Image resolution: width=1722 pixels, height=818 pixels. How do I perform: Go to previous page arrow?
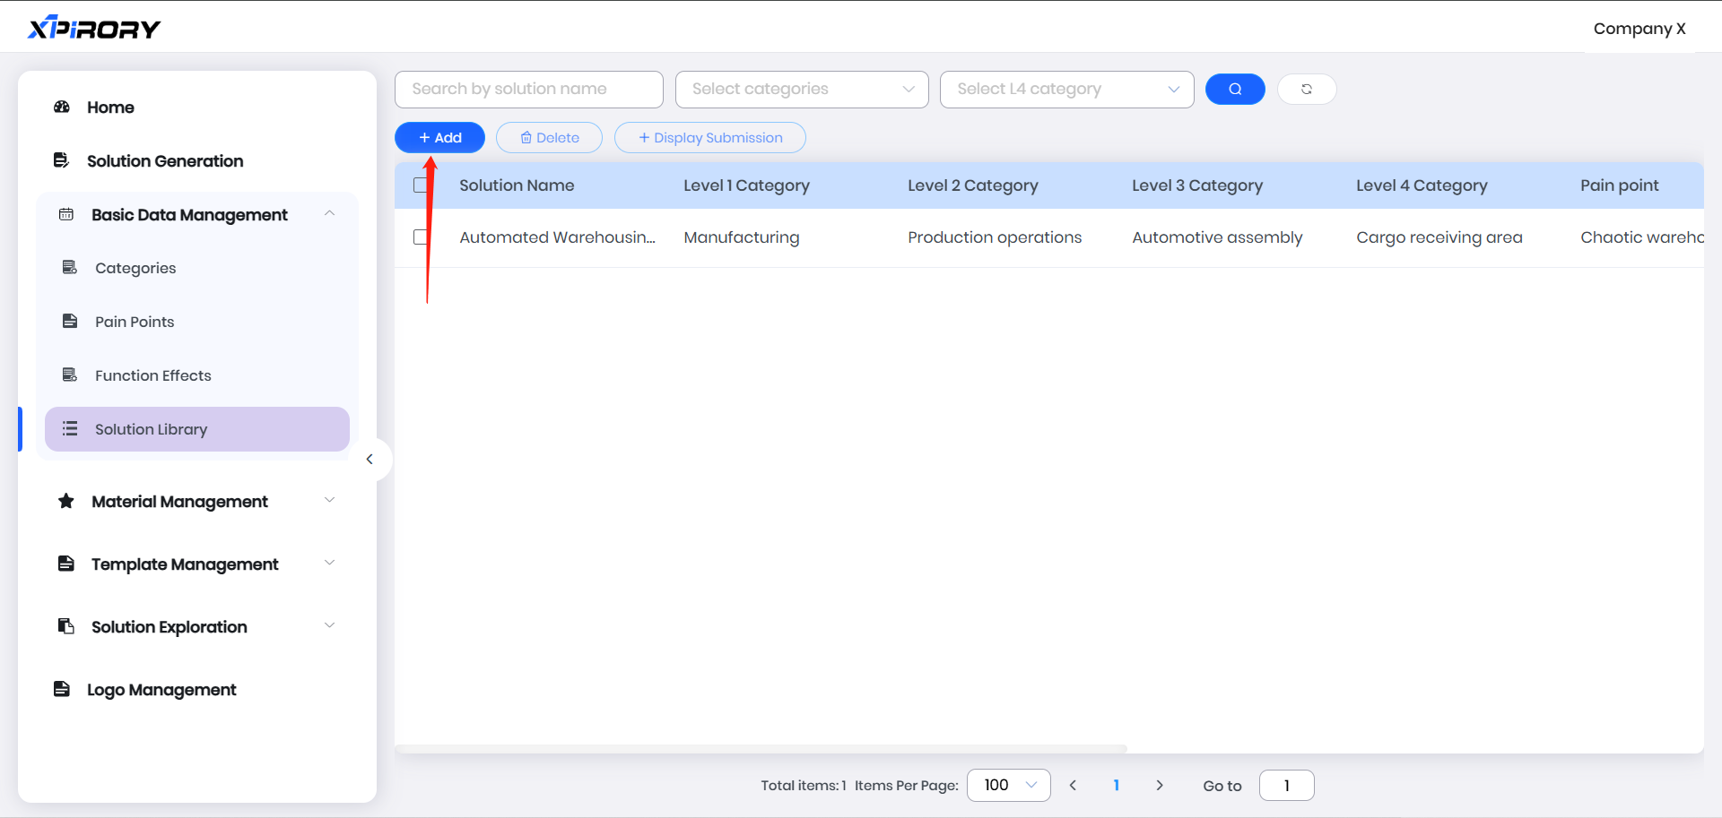click(x=1073, y=786)
